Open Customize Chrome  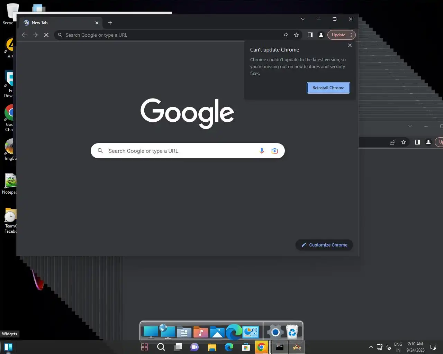click(324, 245)
